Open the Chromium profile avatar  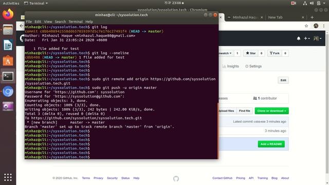(x=316, y=26)
